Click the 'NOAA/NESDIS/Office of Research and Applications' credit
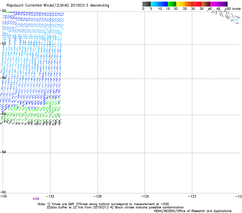Screen dimensions: 242x213 (193, 211)
